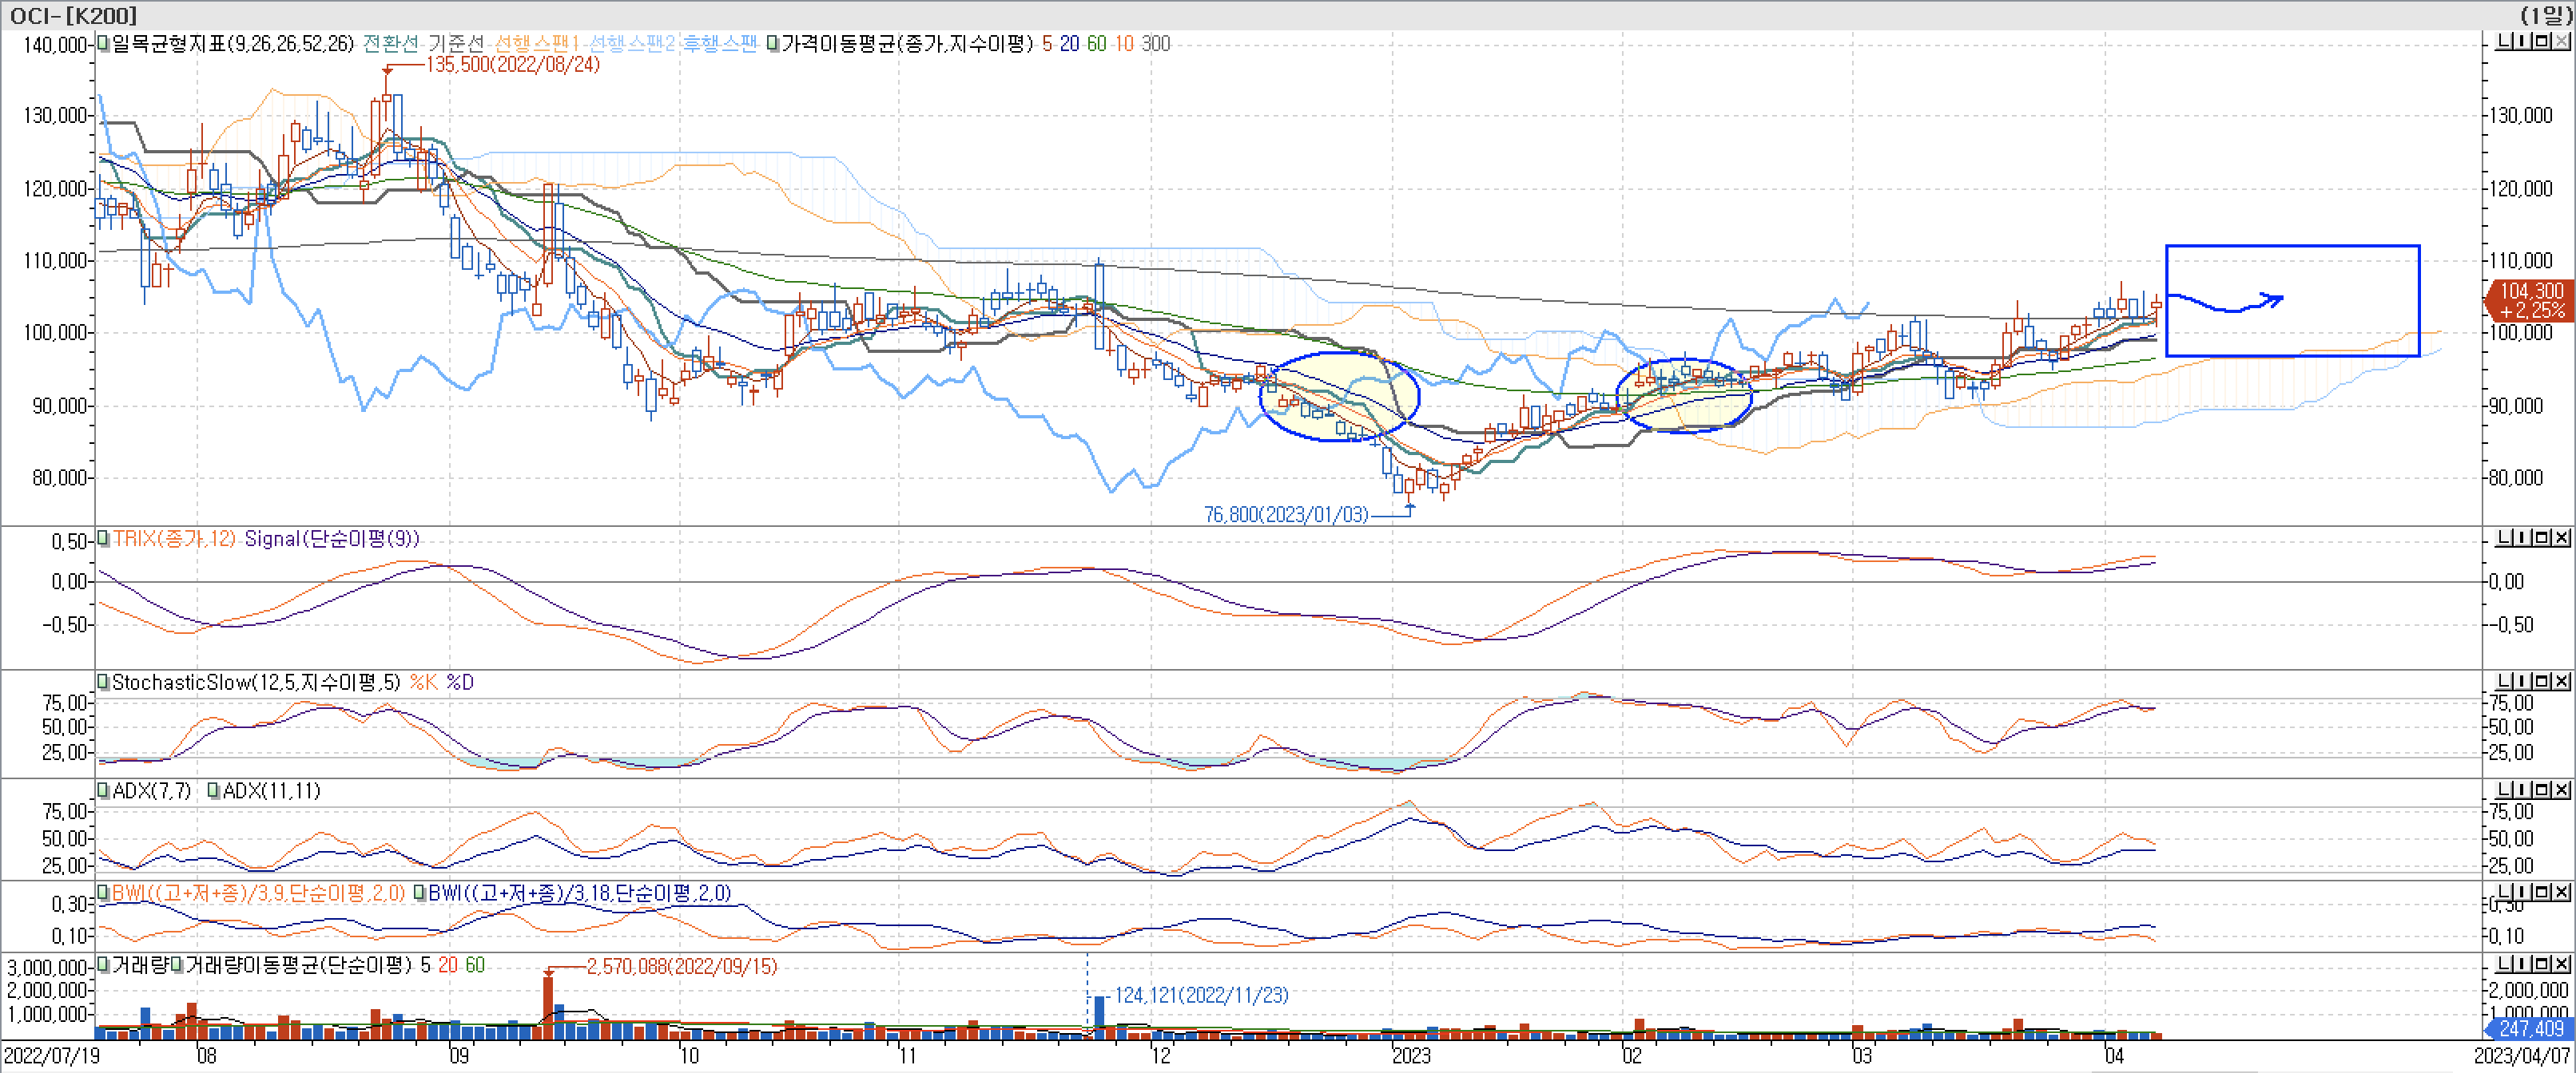Toggle the green box beside 일목균형지표
Viewport: 2576px width, 1073px height.
pyautogui.click(x=103, y=44)
